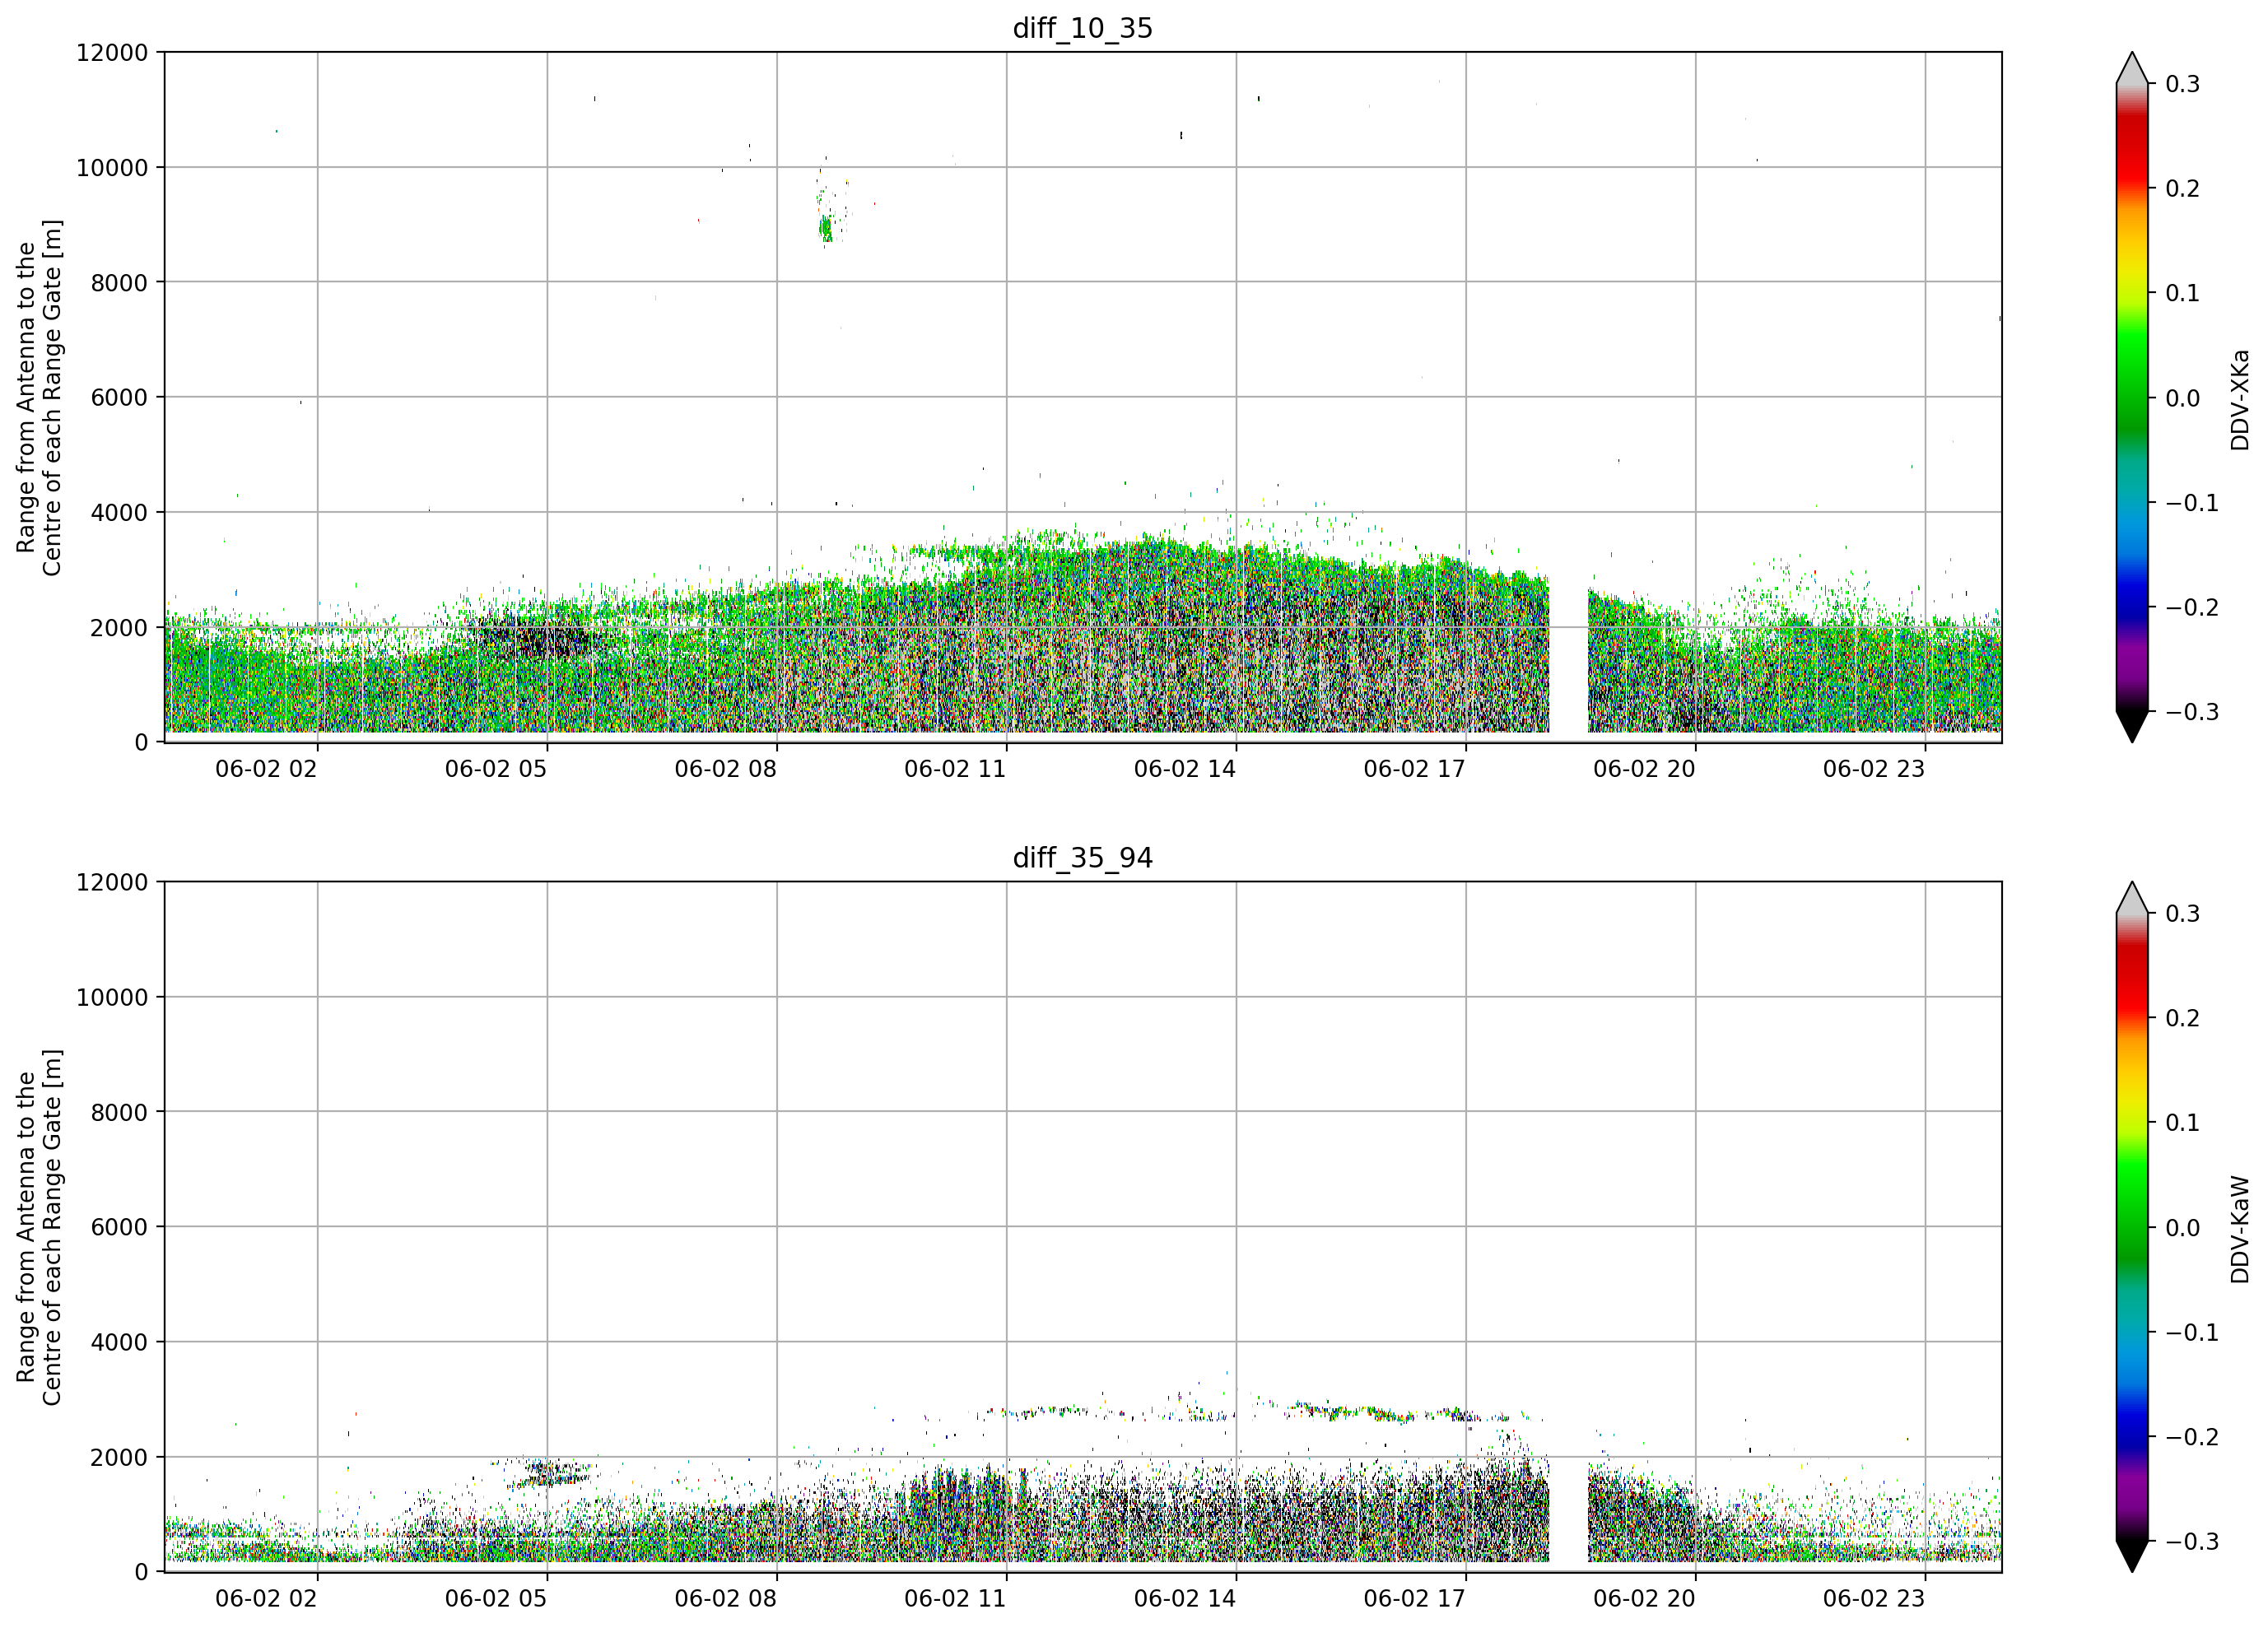This screenshot has width=2268, height=1628.
Task: Click the 0.3 tick on DDV-KaW colorbar
Action: [2183, 914]
